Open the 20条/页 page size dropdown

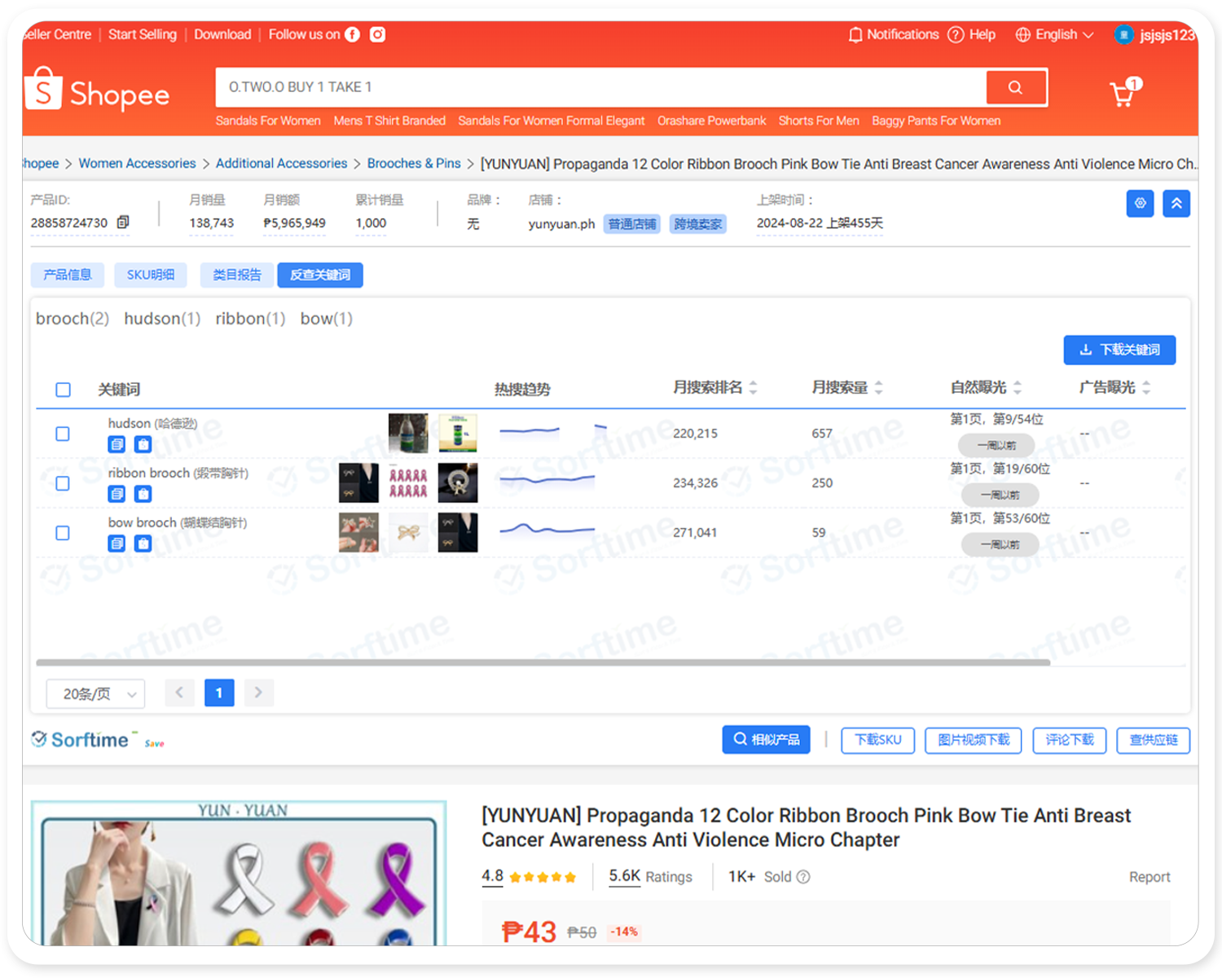(x=95, y=694)
